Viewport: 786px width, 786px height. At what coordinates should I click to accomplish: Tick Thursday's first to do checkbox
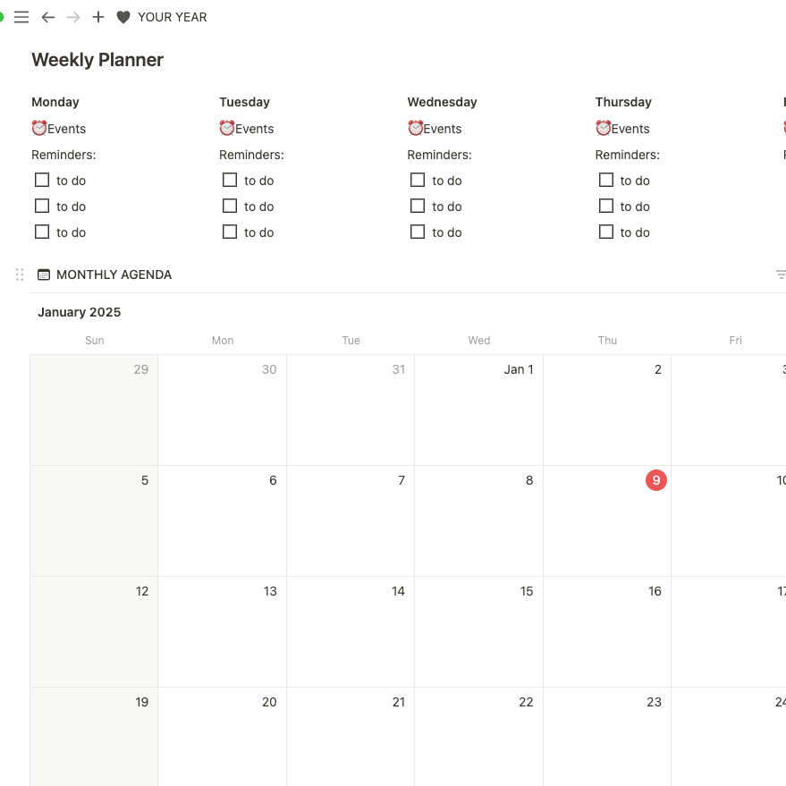pos(606,180)
